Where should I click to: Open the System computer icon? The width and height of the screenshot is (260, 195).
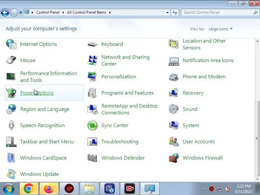coord(174,125)
